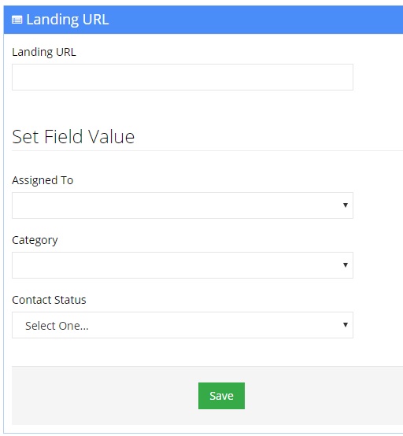Screen dimensions: 403x436
Task: Click the Category field label
Action: (35, 240)
